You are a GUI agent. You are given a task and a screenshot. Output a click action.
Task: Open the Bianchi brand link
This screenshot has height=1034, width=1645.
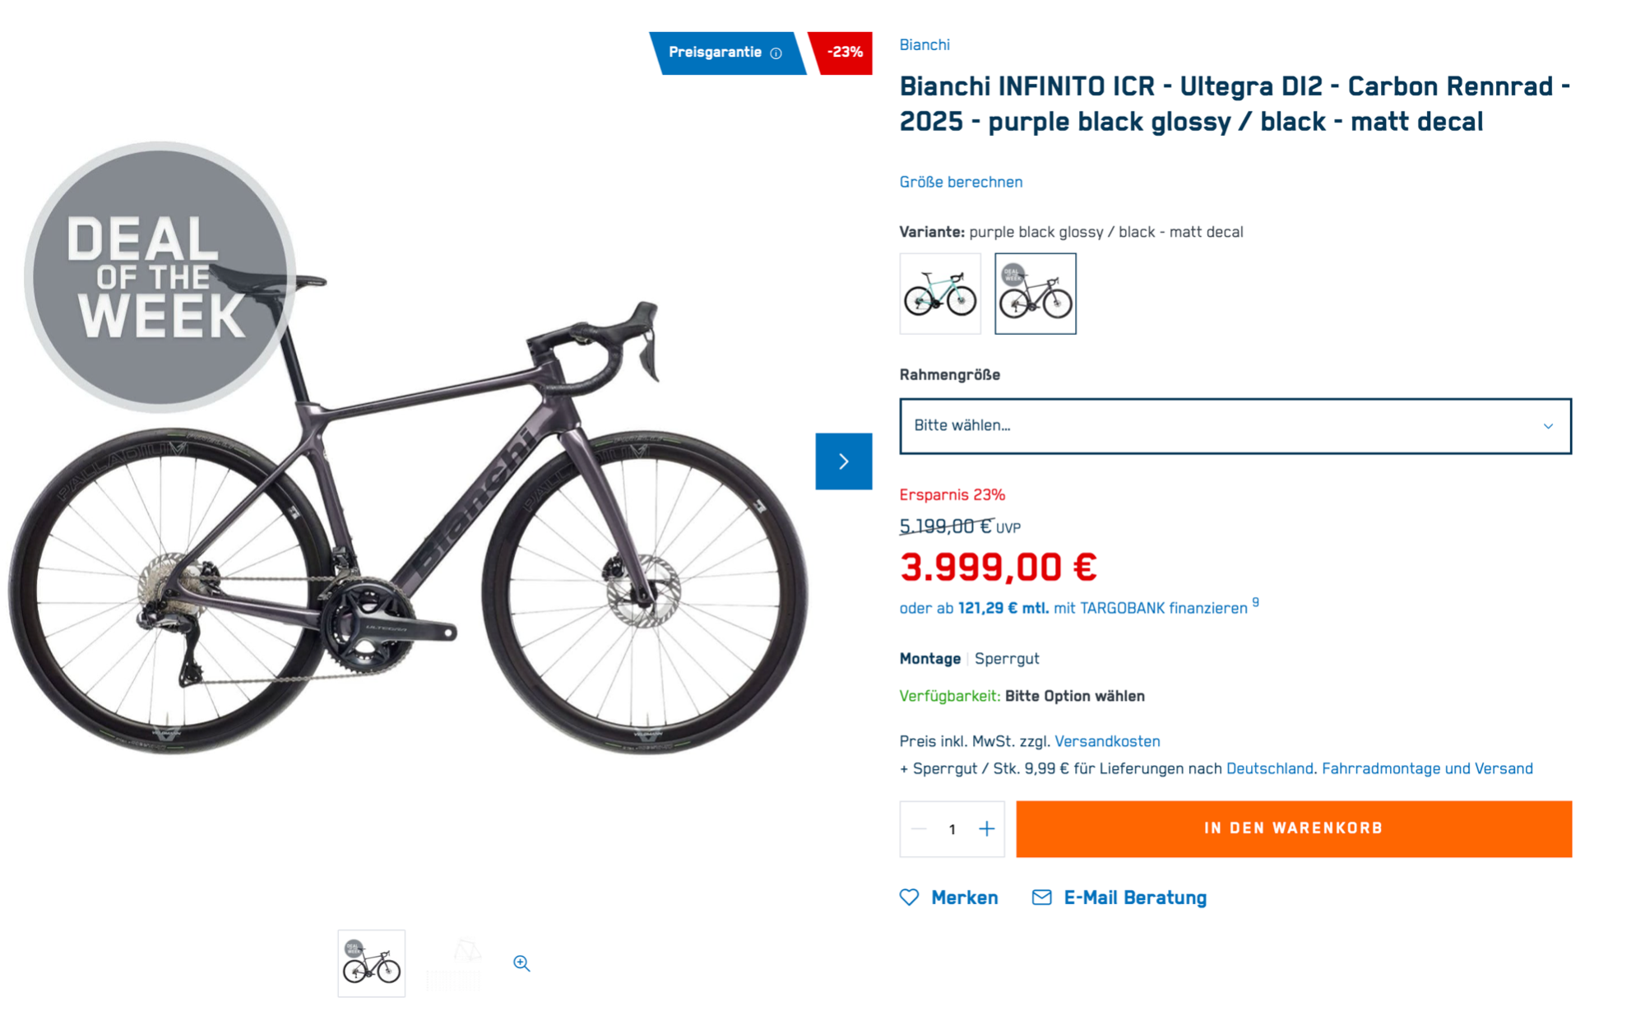coord(924,44)
